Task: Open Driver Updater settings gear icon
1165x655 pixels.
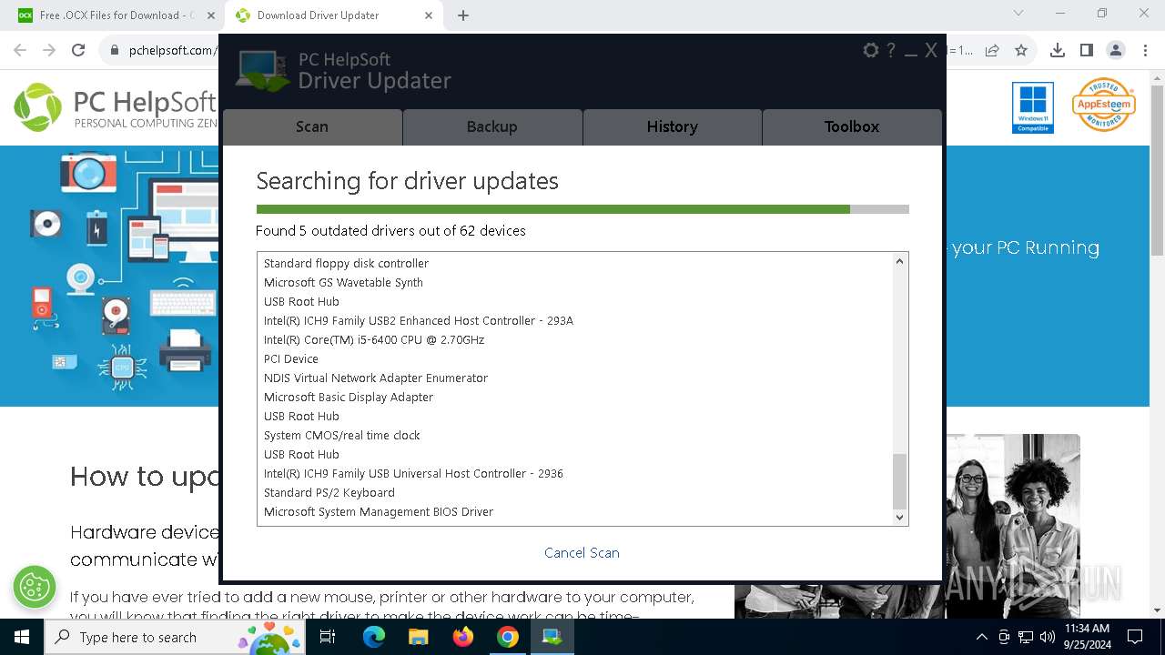Action: tap(870, 51)
